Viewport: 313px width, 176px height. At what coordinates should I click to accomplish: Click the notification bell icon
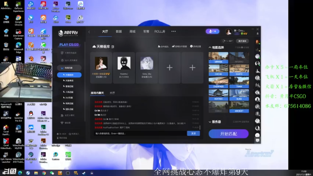[x=258, y=34]
